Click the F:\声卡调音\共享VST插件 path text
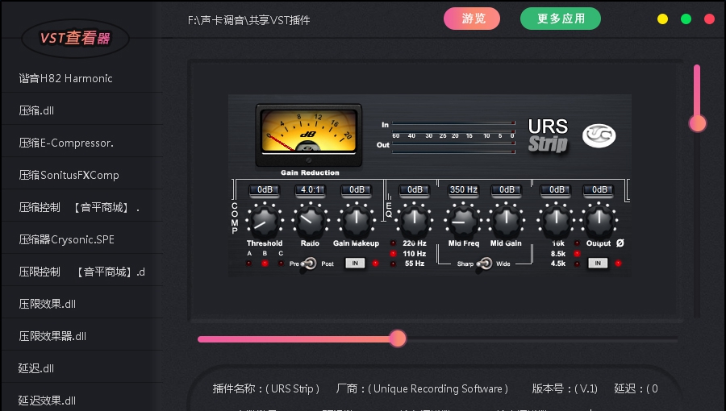Screen dimensions: 726x411 click(x=248, y=20)
